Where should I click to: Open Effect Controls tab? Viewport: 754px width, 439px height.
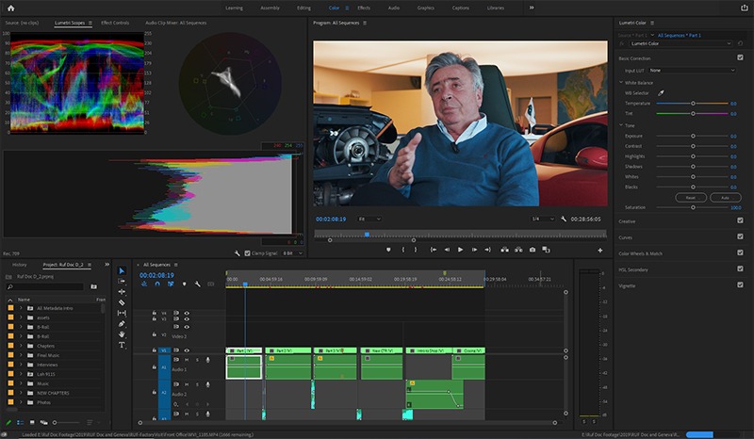(x=115, y=23)
